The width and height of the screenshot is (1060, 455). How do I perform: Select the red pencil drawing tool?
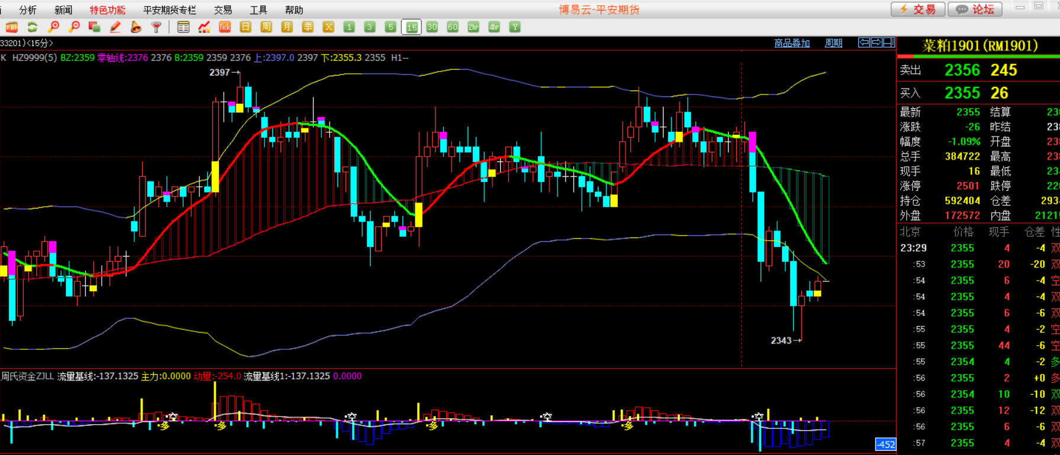pos(115,27)
